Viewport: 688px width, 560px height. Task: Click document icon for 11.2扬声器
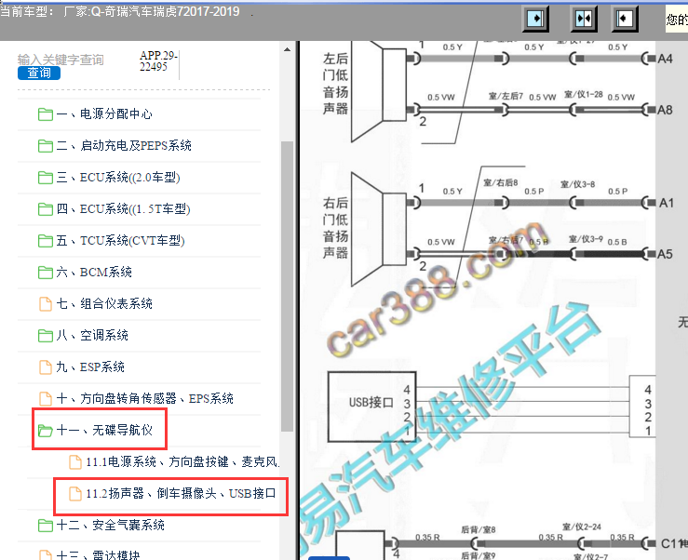(x=75, y=493)
